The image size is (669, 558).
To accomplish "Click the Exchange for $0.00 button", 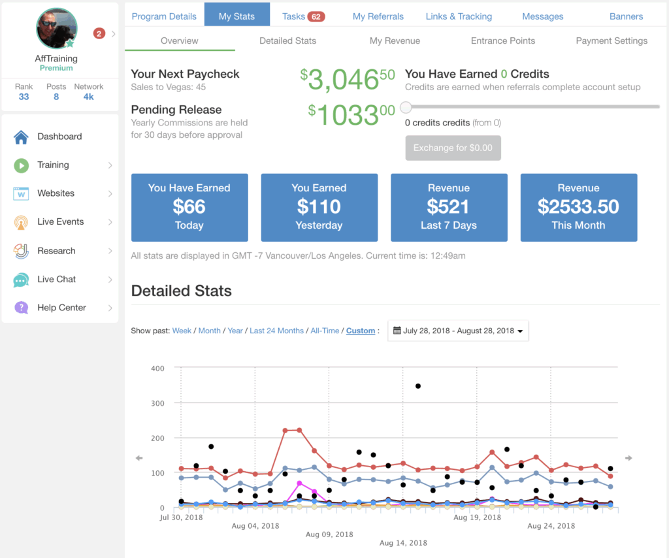I will (x=453, y=148).
